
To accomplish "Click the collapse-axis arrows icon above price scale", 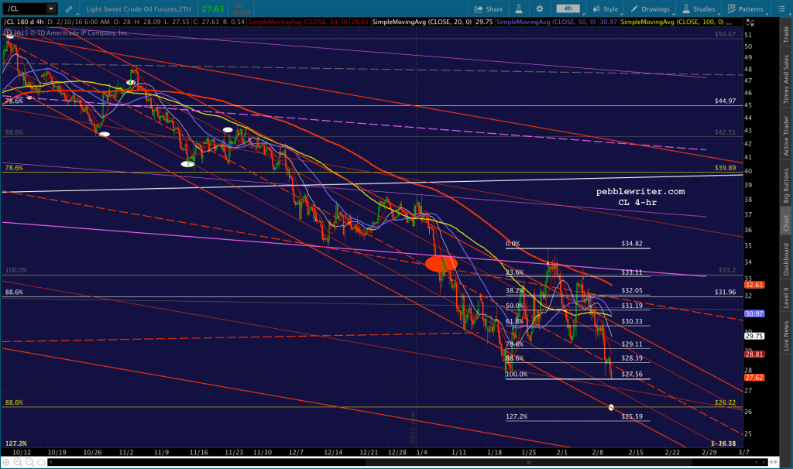I will [750, 22].
